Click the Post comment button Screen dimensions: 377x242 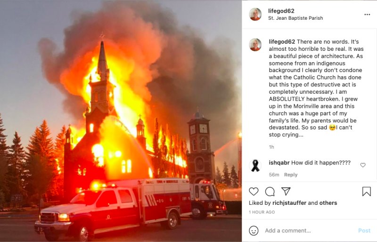click(x=364, y=231)
